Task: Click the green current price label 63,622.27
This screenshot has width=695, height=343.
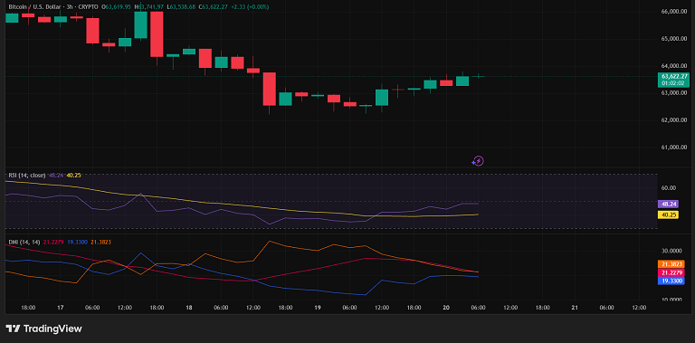Action: 673,80
